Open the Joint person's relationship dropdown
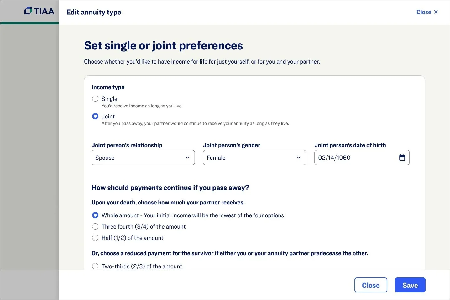The width and height of the screenshot is (450, 300). [143, 158]
